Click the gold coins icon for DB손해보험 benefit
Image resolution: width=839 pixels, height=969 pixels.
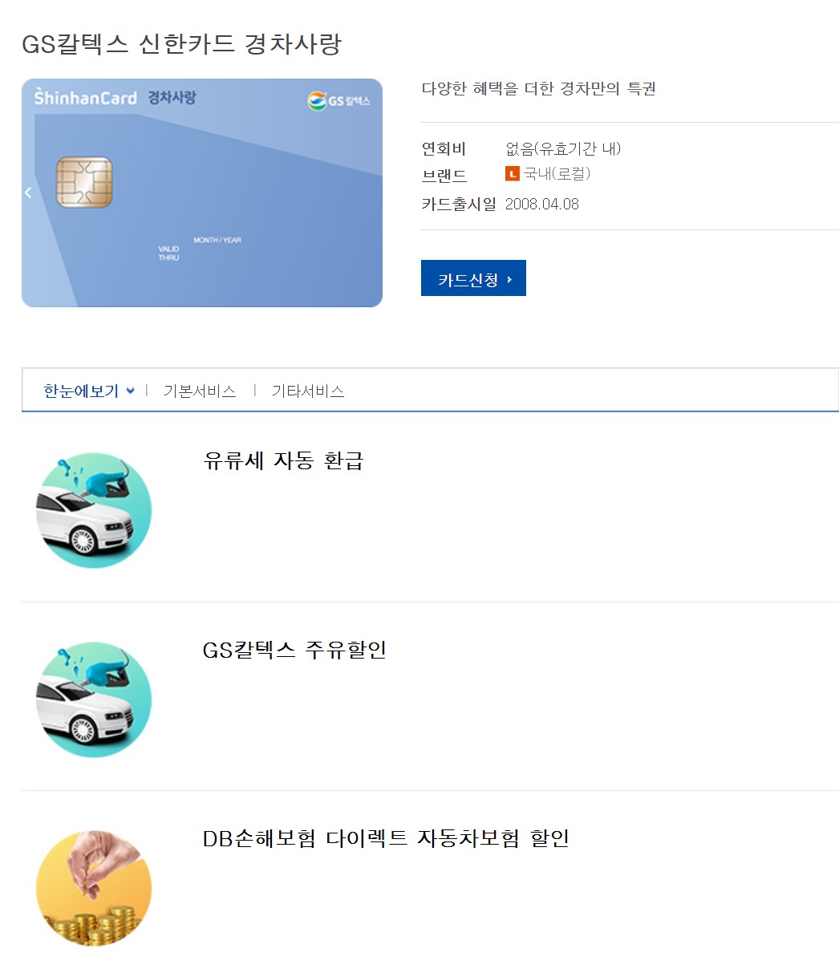93,888
